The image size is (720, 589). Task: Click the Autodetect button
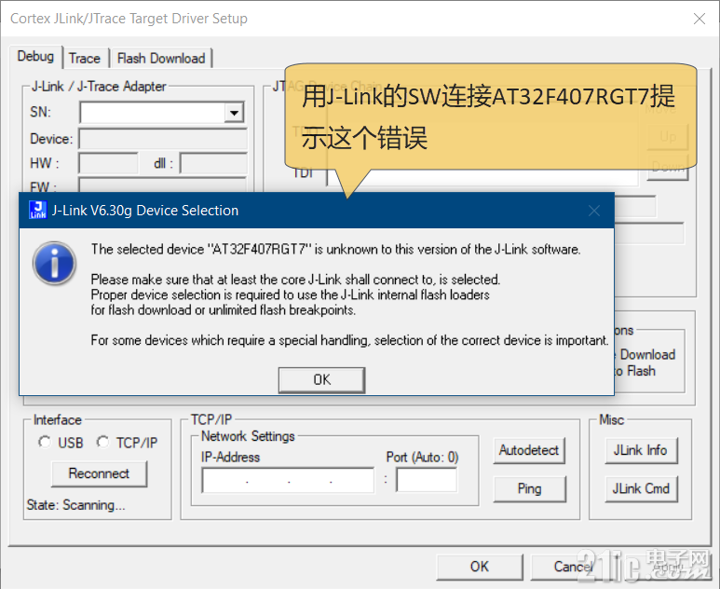coord(529,450)
